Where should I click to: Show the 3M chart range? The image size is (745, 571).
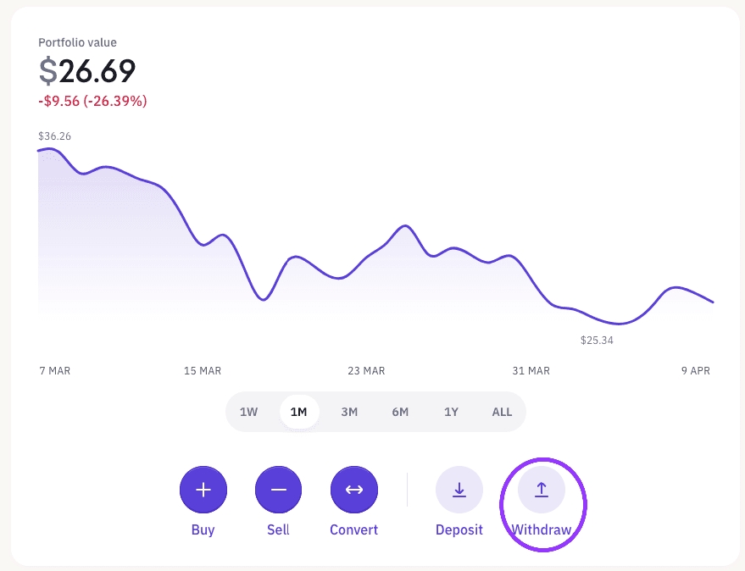click(349, 413)
